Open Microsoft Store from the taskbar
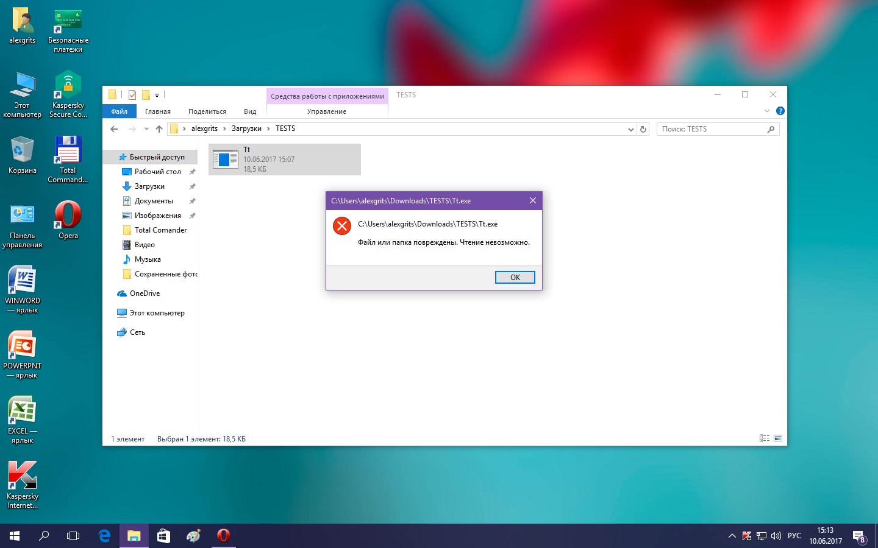The width and height of the screenshot is (878, 548). (x=163, y=536)
